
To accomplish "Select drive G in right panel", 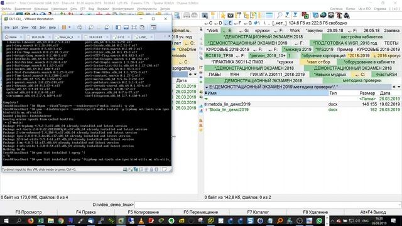I will click(x=247, y=23).
